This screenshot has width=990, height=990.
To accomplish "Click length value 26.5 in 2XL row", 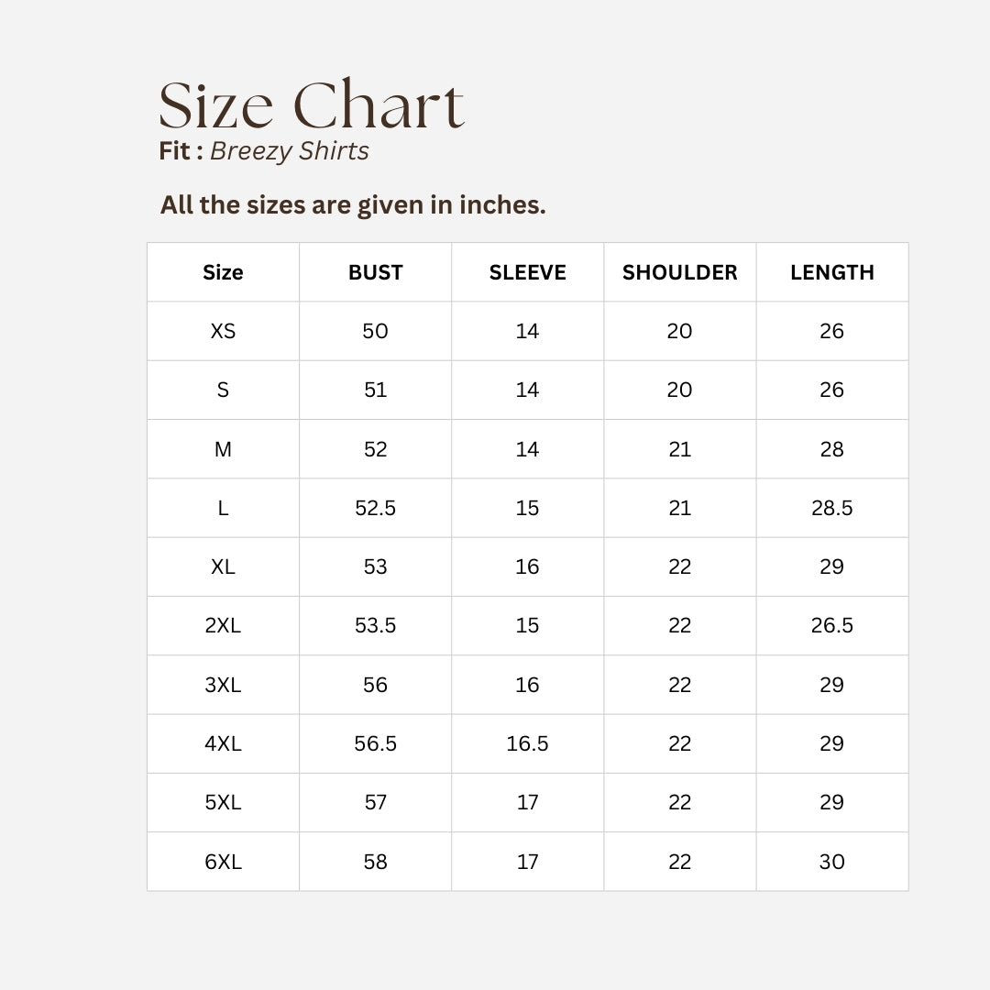I will 831,625.
